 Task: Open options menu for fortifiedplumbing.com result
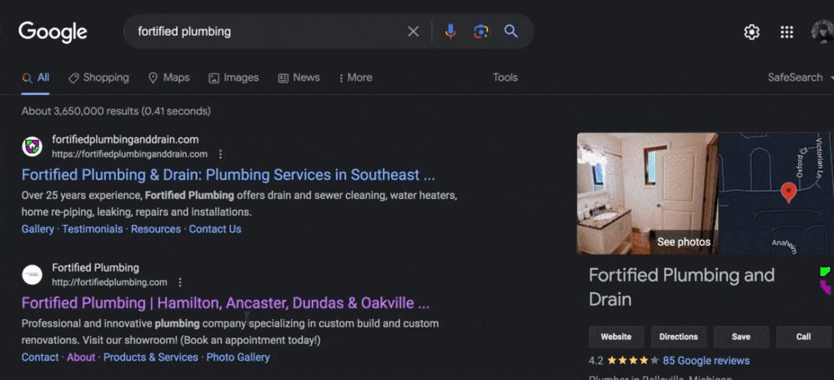(x=180, y=282)
